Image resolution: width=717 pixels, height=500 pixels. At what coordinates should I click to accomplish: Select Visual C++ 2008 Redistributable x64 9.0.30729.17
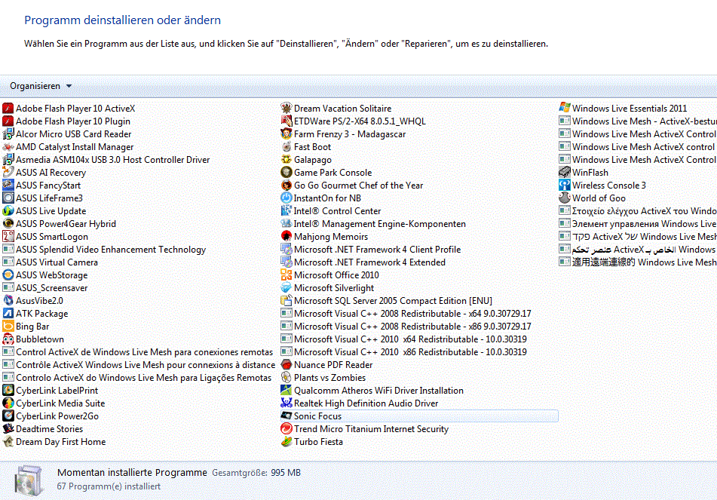click(x=406, y=314)
